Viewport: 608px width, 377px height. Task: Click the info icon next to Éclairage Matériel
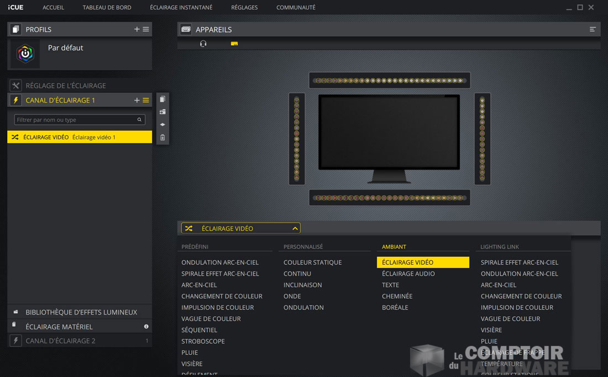pos(146,327)
